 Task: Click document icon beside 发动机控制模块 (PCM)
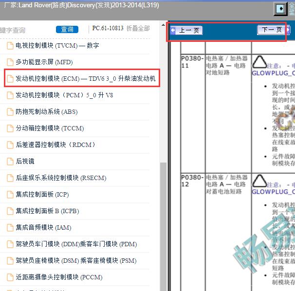(x=10, y=95)
